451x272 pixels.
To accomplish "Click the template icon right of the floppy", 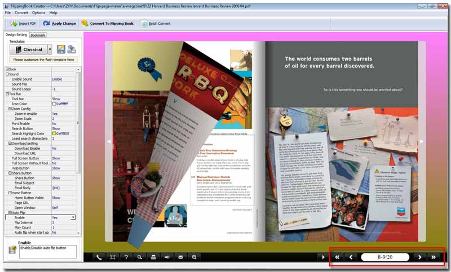I will [72, 50].
